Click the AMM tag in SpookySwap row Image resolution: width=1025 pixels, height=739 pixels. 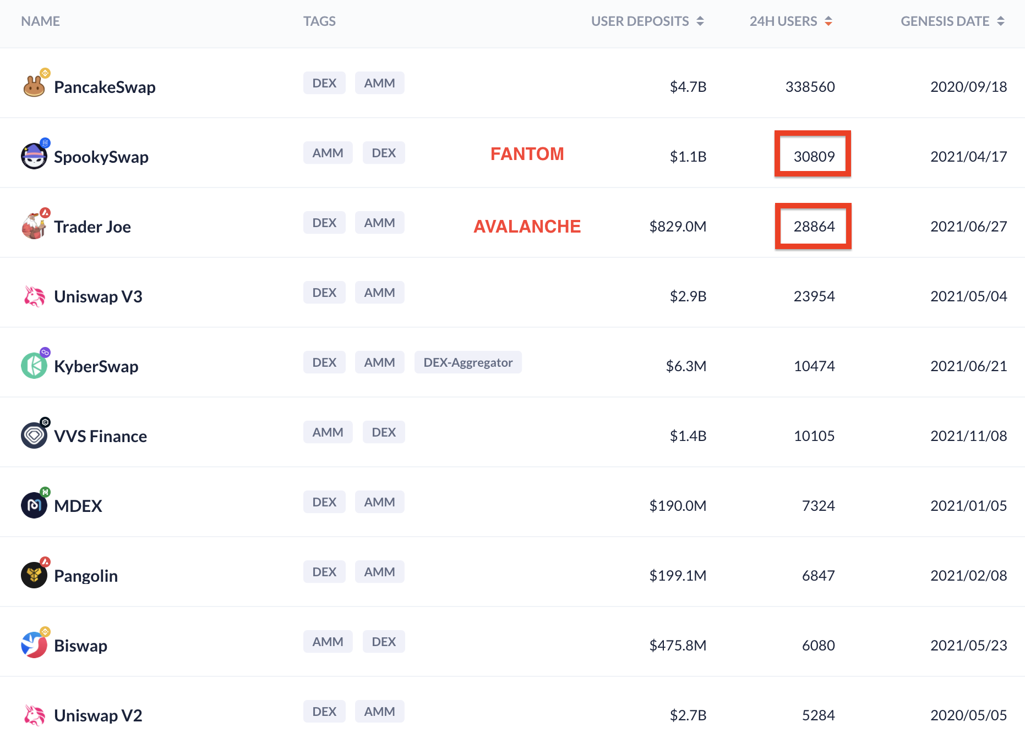(328, 153)
